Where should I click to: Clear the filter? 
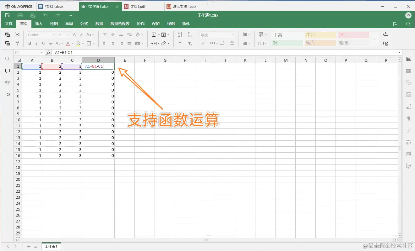click(190, 43)
